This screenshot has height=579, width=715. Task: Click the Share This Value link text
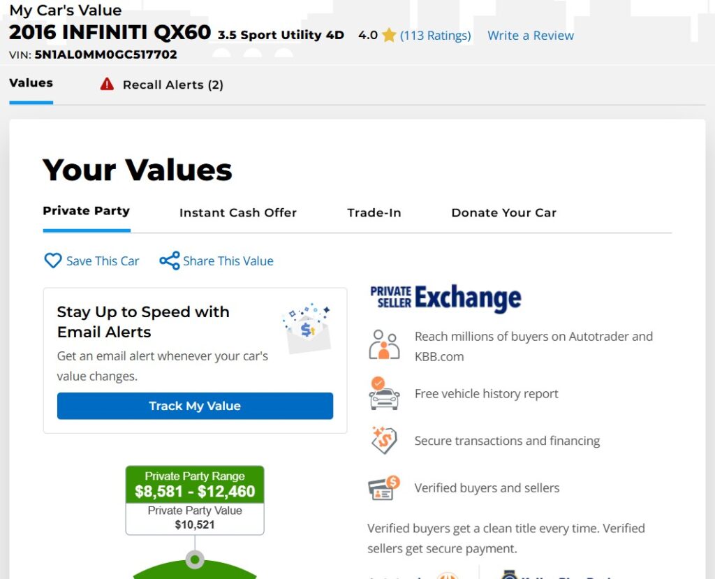point(228,261)
